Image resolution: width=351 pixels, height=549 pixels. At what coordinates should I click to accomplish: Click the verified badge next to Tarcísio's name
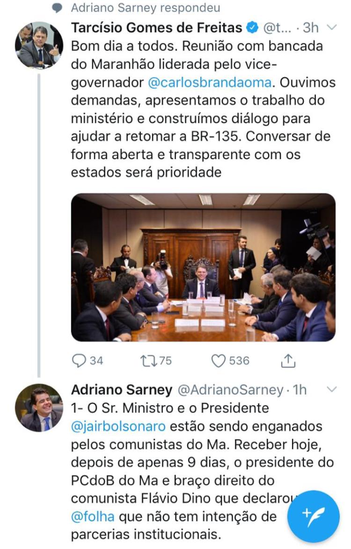(x=252, y=28)
